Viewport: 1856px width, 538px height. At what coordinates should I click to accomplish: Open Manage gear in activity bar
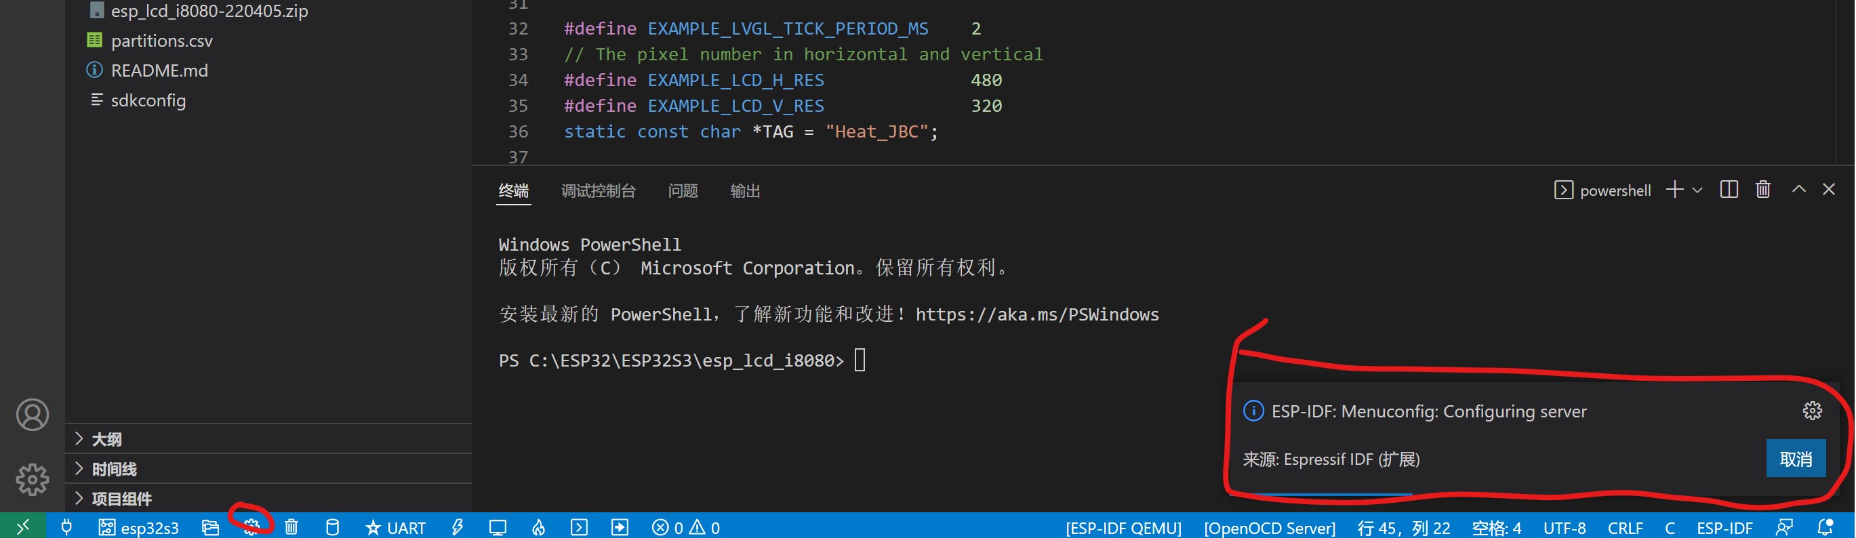(33, 479)
